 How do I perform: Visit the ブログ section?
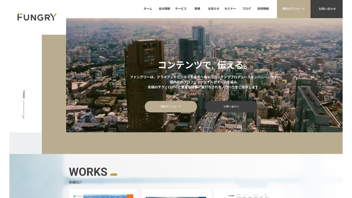[246, 9]
